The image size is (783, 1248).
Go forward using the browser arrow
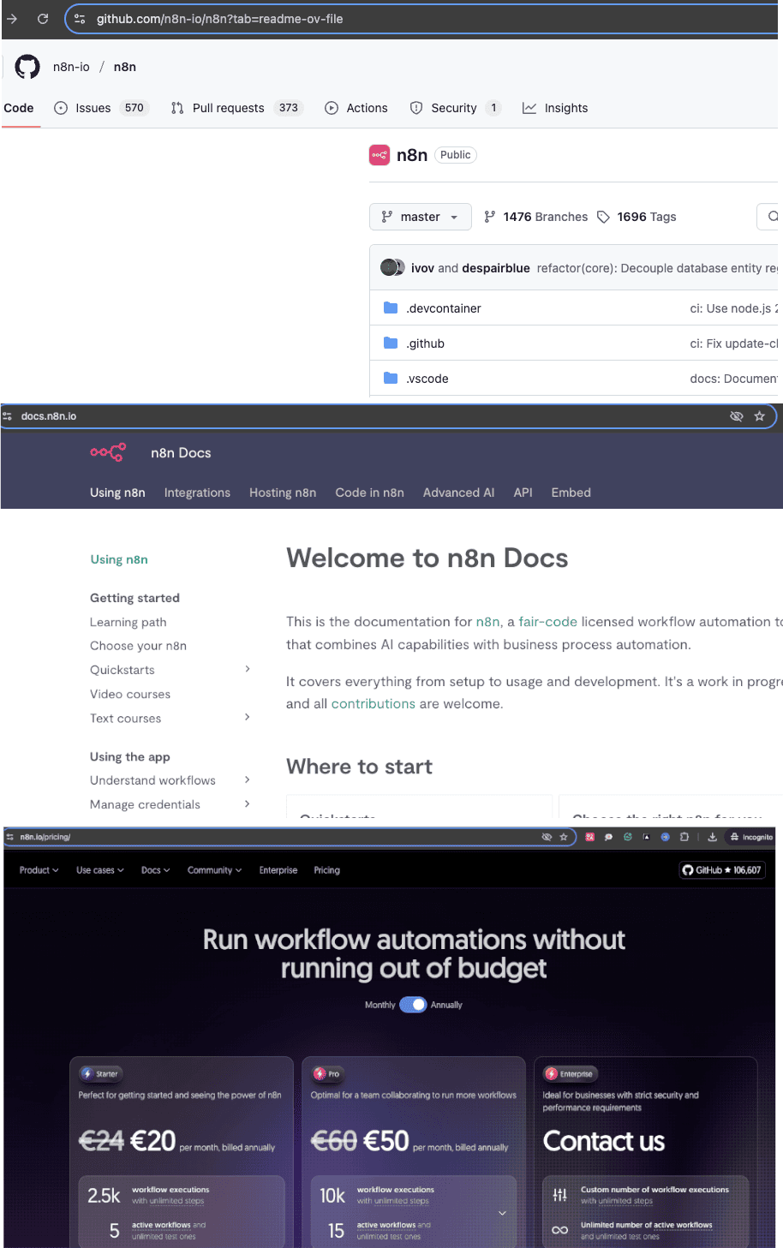pos(12,18)
